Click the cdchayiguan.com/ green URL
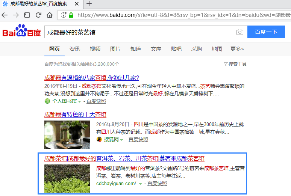The height and width of the screenshot is (196, 291). [x=116, y=184]
